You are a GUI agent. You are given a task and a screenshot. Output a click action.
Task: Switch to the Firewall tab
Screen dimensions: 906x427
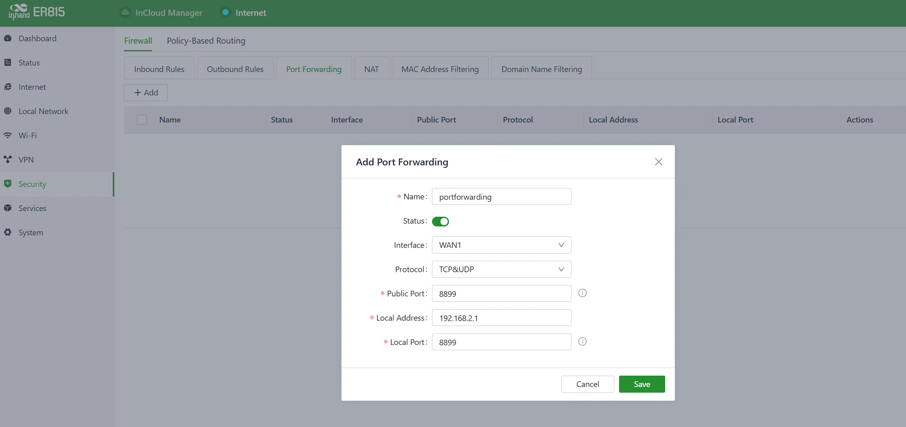click(x=138, y=41)
